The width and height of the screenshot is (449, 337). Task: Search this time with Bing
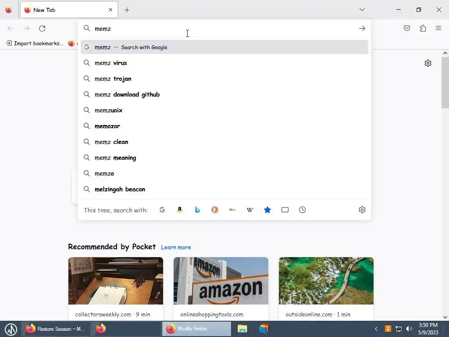click(x=197, y=210)
